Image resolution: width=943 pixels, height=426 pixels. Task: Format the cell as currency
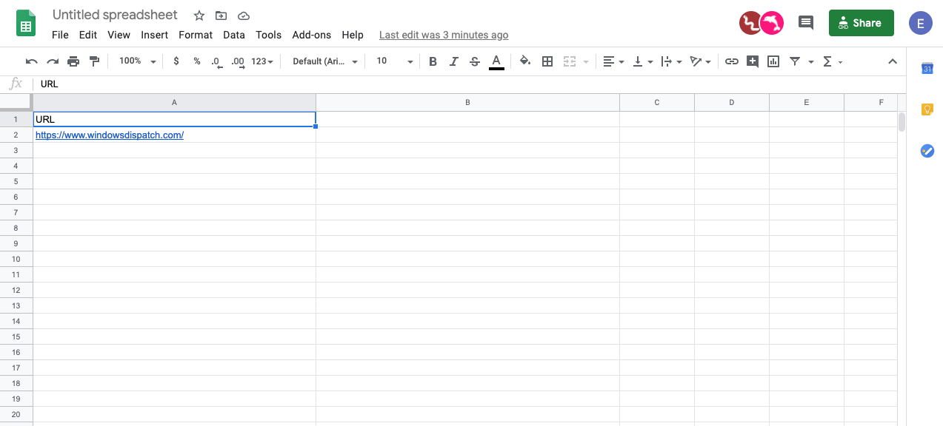pyautogui.click(x=176, y=61)
